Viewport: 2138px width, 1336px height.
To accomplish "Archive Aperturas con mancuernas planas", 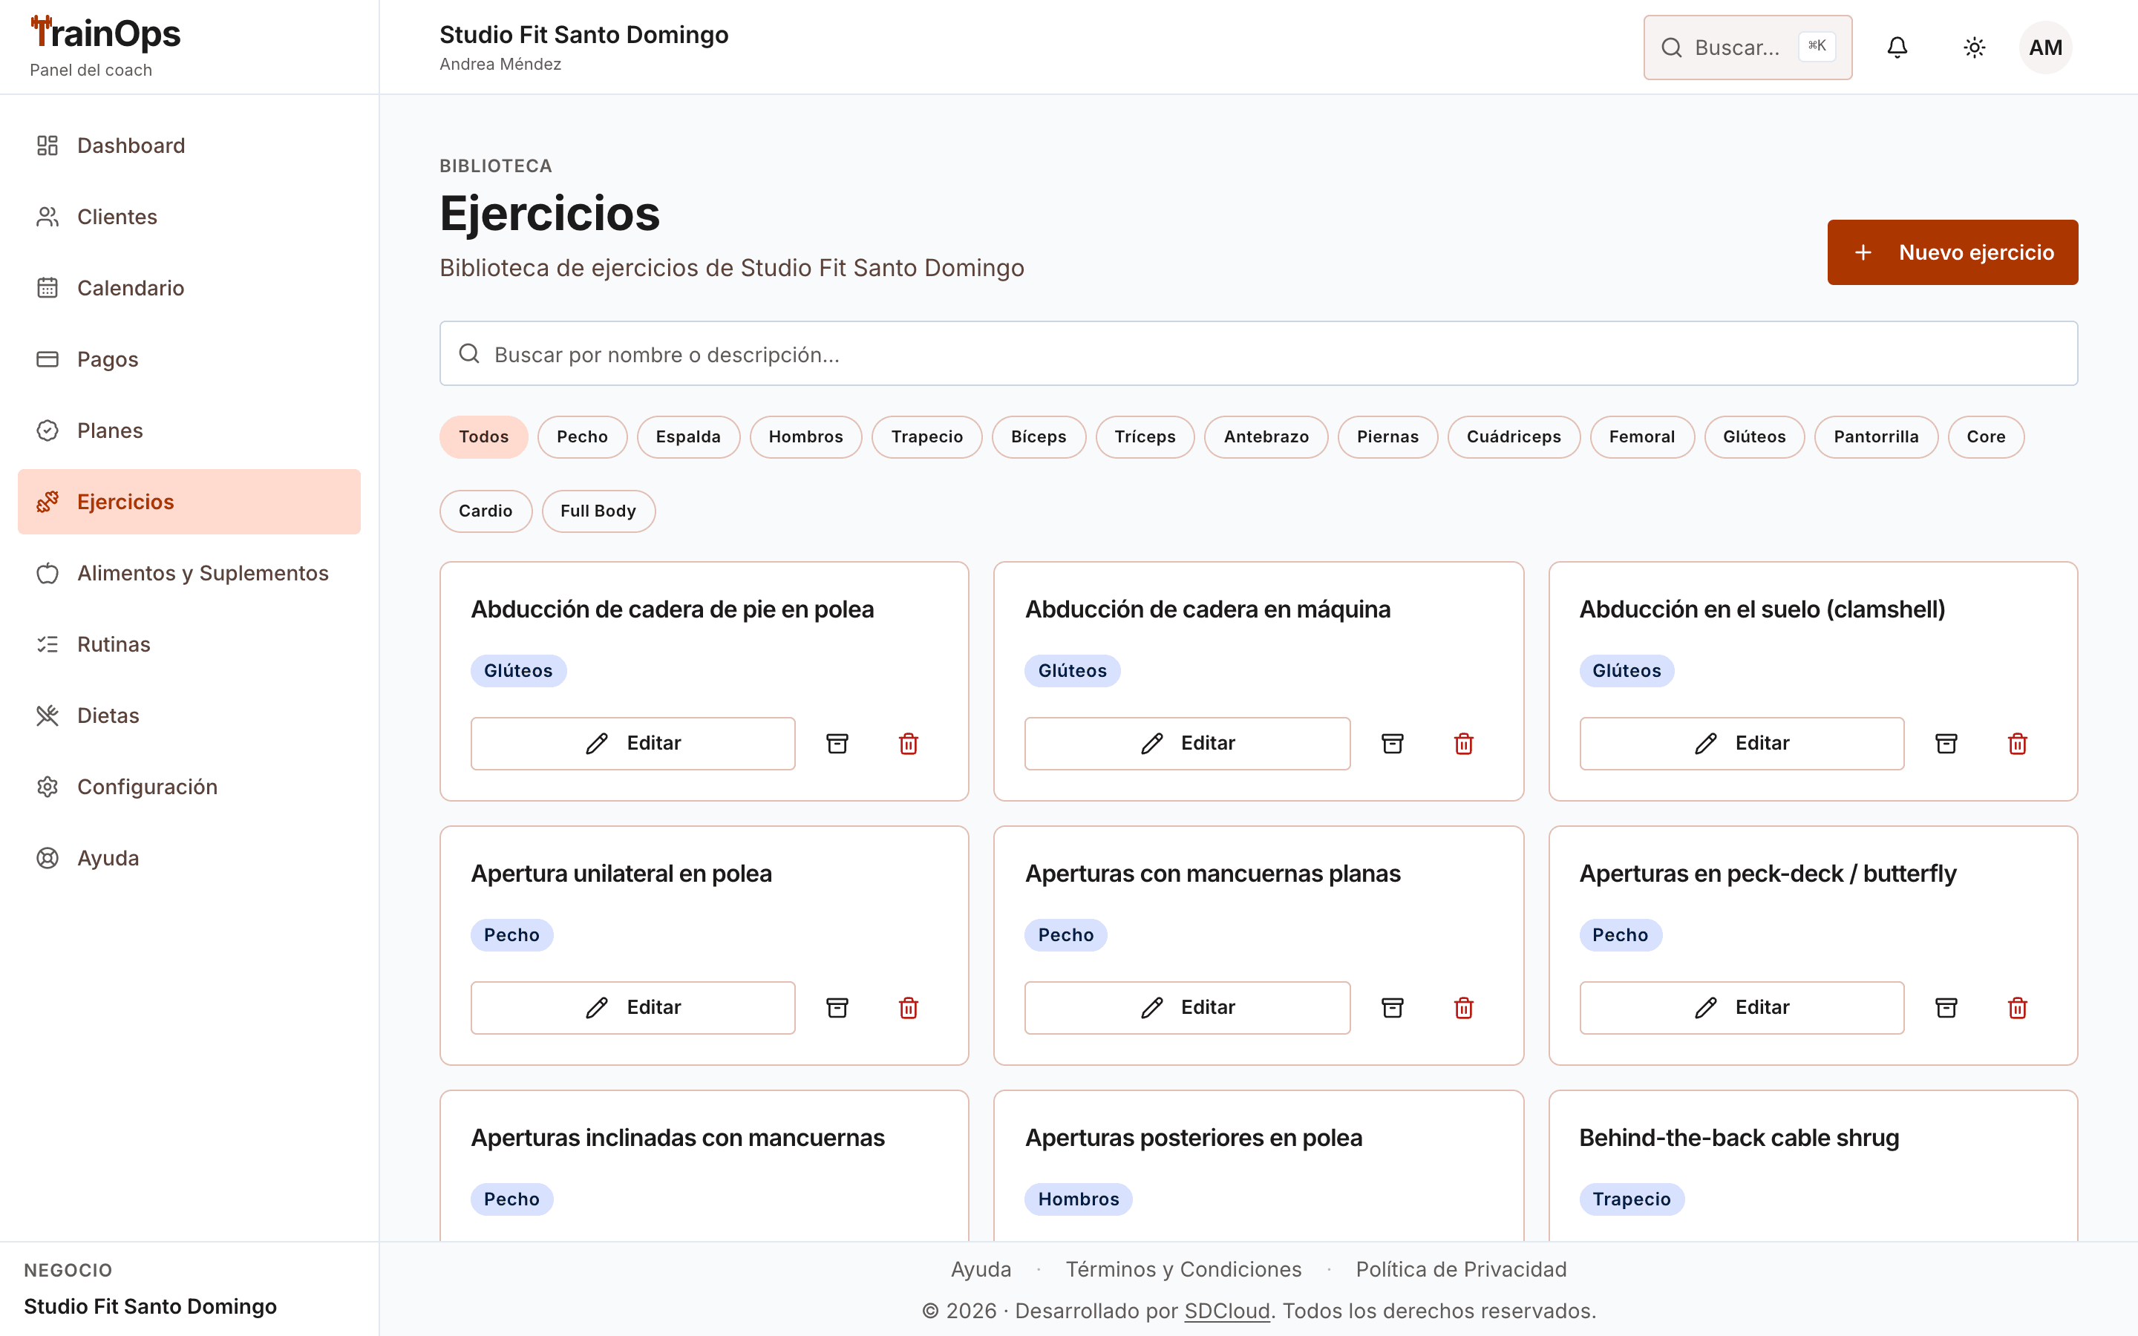I will pyautogui.click(x=1393, y=1007).
